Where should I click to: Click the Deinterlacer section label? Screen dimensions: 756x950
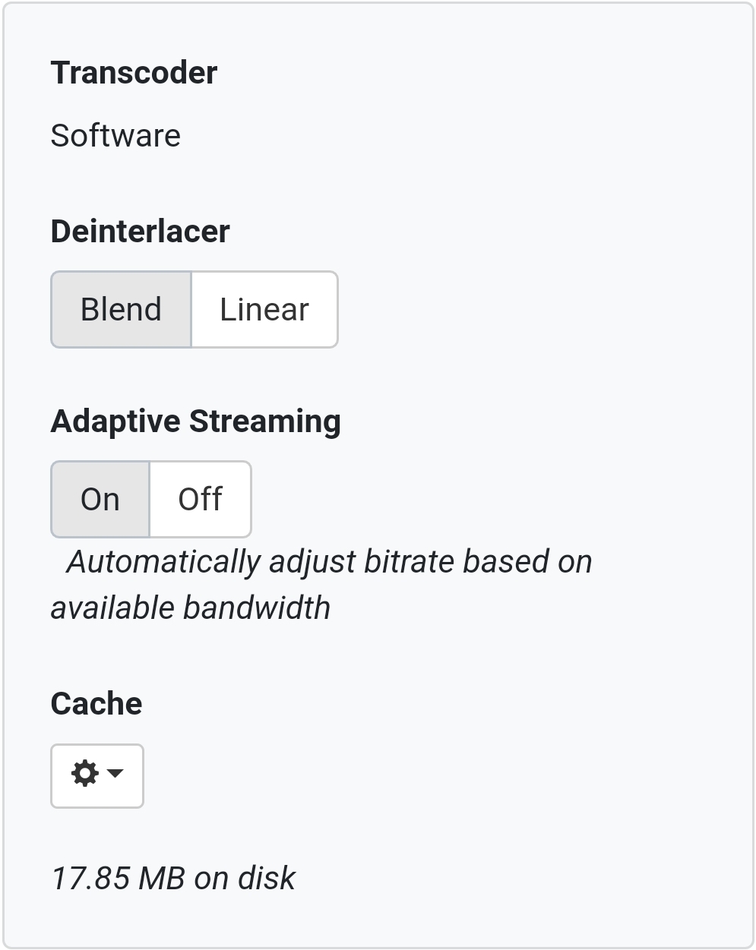(x=140, y=232)
